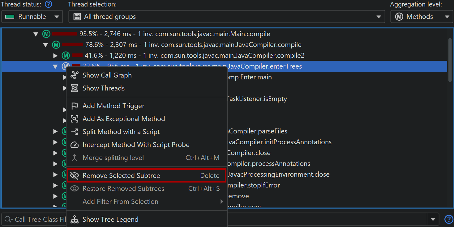
Task: Click the help icon beside the filter field
Action: tap(448, 219)
